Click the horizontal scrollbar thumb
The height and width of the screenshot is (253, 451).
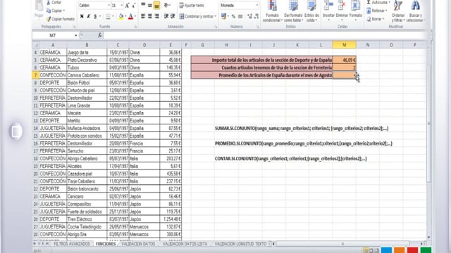point(342,244)
